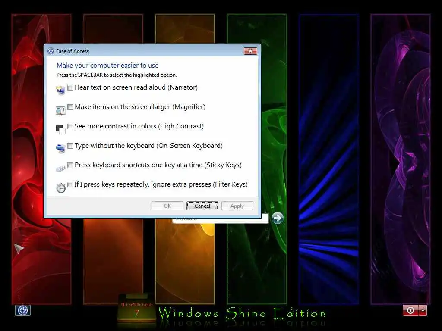Click the Narrator speech icon
This screenshot has height=331, width=442.
pyautogui.click(x=60, y=91)
